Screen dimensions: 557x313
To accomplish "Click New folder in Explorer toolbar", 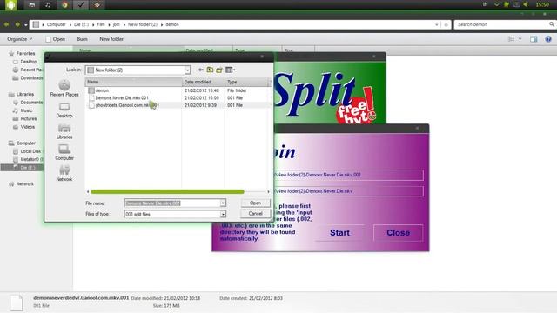I will [x=111, y=39].
